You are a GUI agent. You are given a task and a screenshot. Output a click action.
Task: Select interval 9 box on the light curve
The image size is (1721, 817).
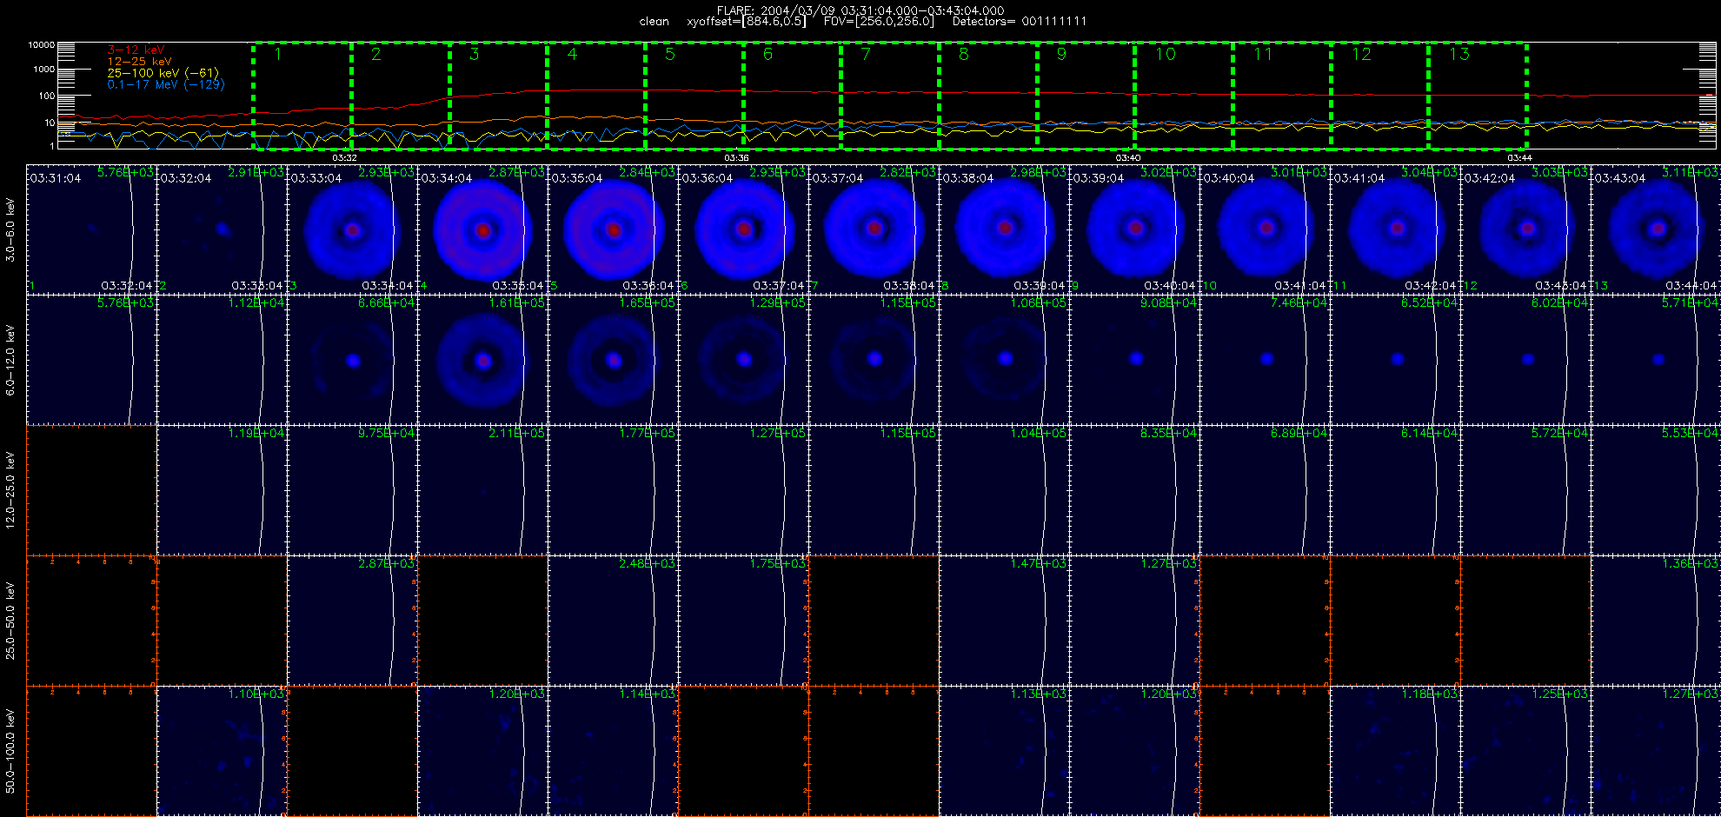[1086, 96]
